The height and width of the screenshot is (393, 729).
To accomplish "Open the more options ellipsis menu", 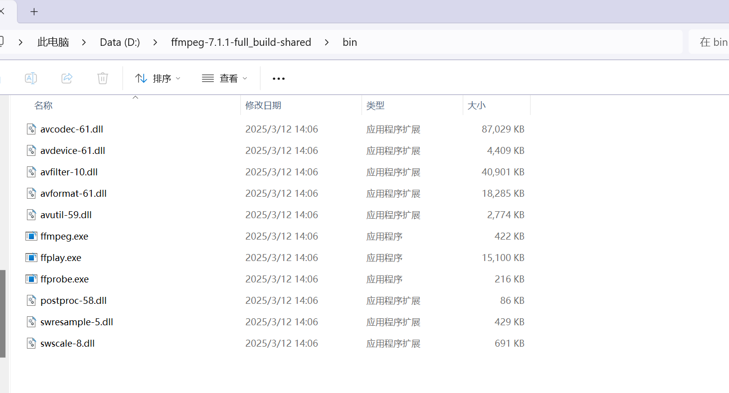I will tap(279, 79).
